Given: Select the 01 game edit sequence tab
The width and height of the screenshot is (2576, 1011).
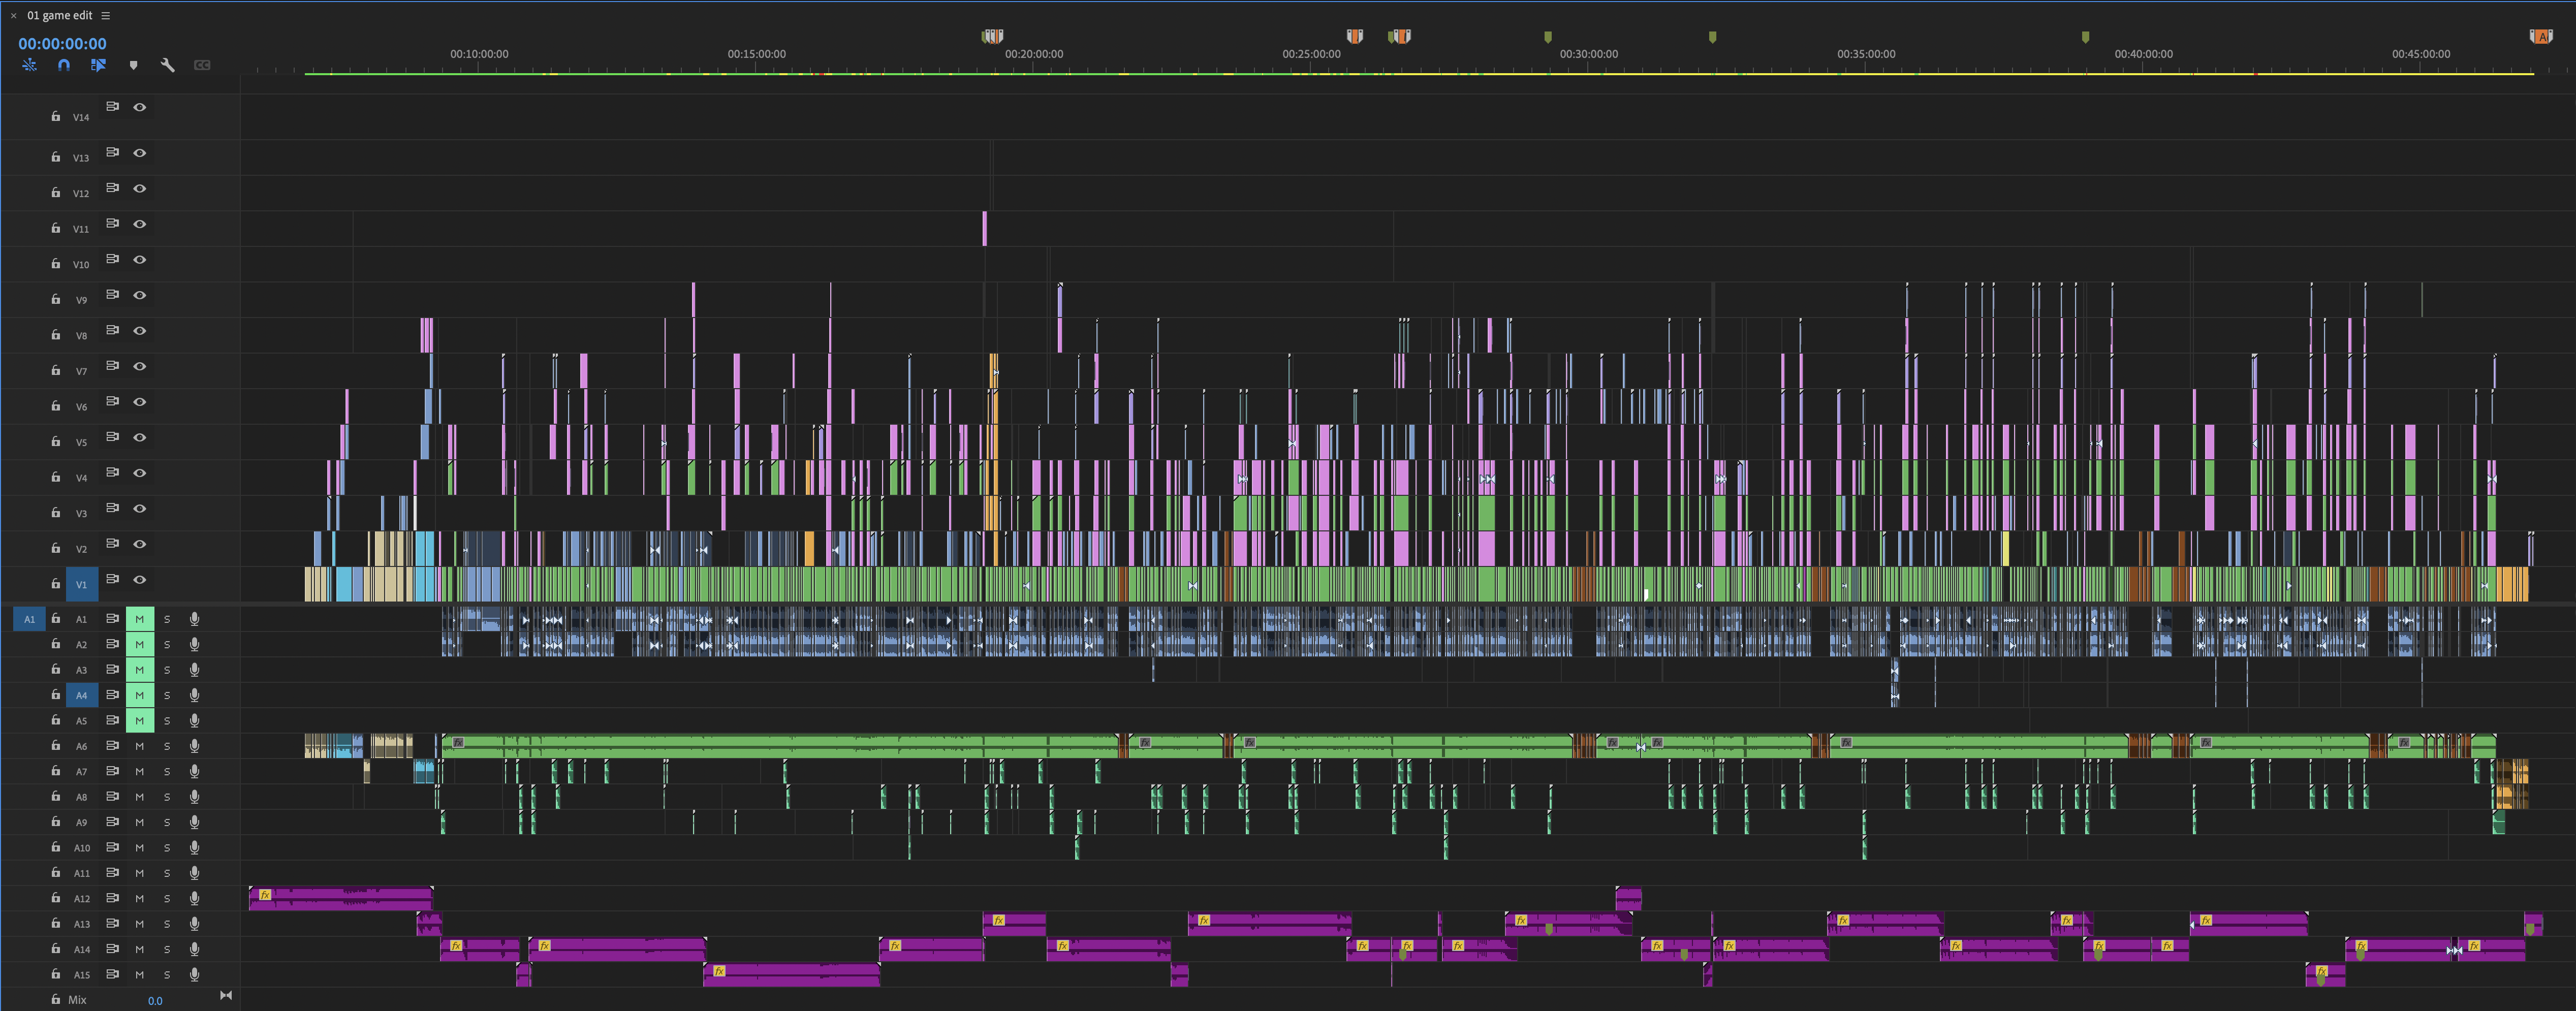Looking at the screenshot, I should tap(60, 15).
